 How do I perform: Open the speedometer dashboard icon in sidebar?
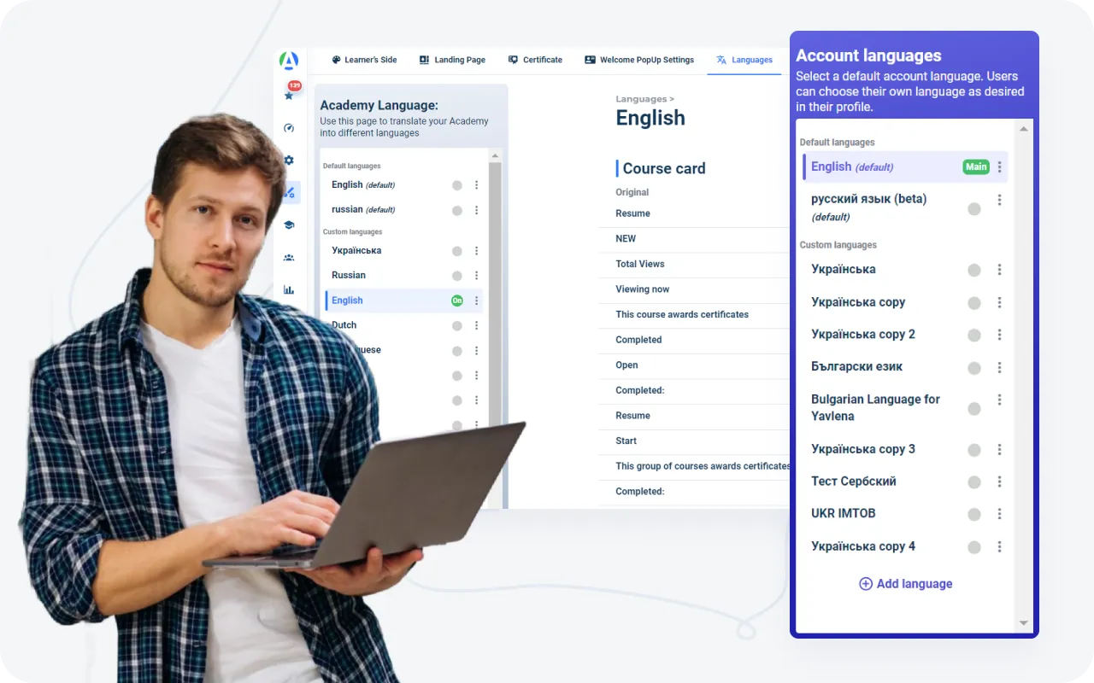point(289,128)
